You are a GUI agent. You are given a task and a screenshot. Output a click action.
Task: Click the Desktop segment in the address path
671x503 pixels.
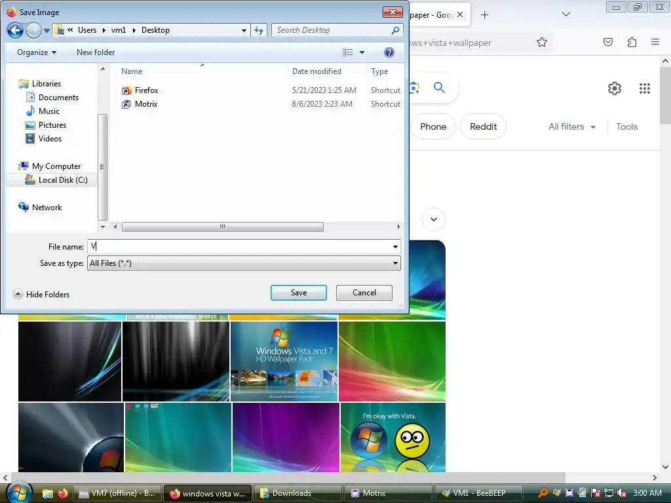coord(155,30)
